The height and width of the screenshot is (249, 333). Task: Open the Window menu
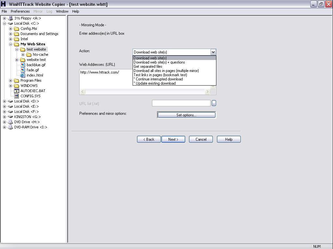click(x=62, y=11)
